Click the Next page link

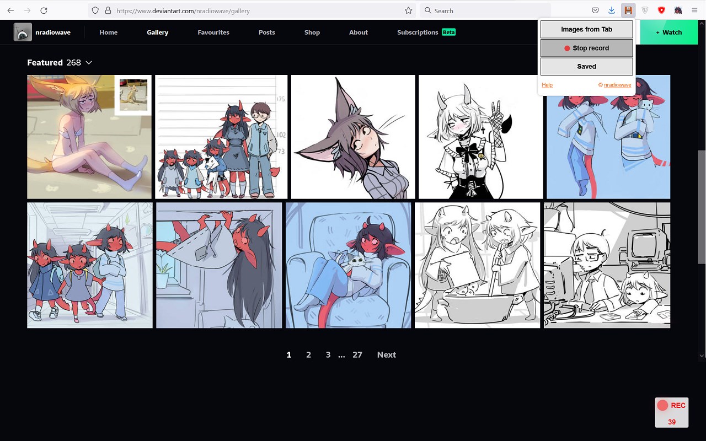(386, 354)
